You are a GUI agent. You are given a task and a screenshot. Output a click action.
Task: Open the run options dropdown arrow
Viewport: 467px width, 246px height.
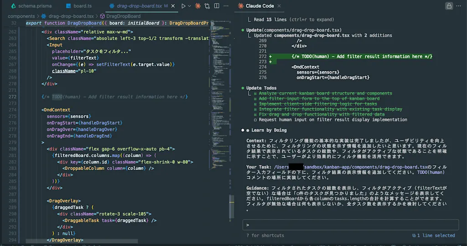click(x=189, y=6)
